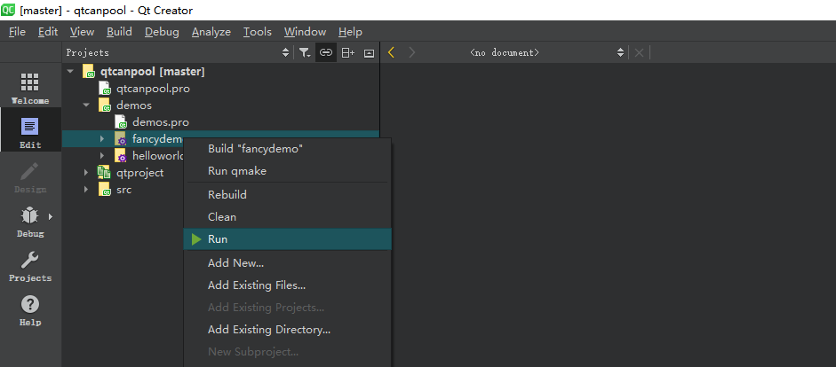Screen dimensions: 836x367
Task: Go back in editor history
Action: click(x=391, y=52)
